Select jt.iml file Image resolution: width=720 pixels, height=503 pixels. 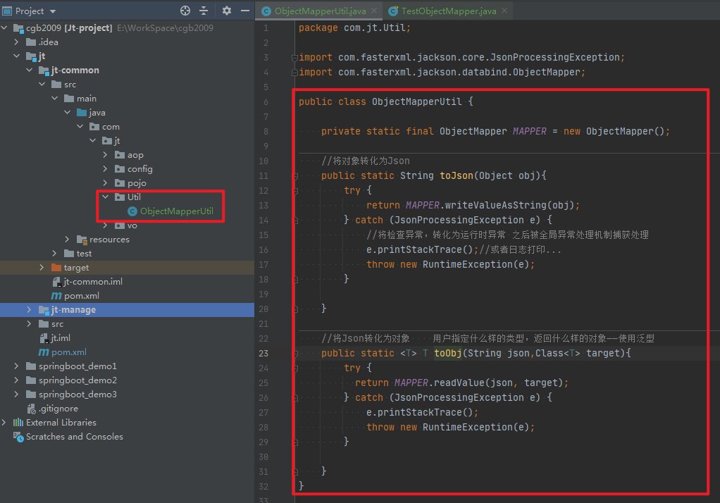[61, 338]
